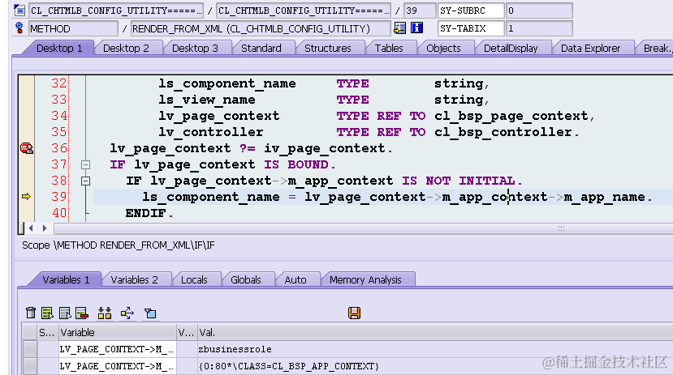Screen dimensions: 673x375
Task: Open the Structures tab
Action: [327, 48]
